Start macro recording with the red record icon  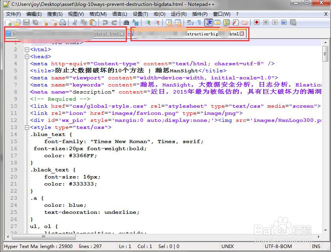[257, 22]
